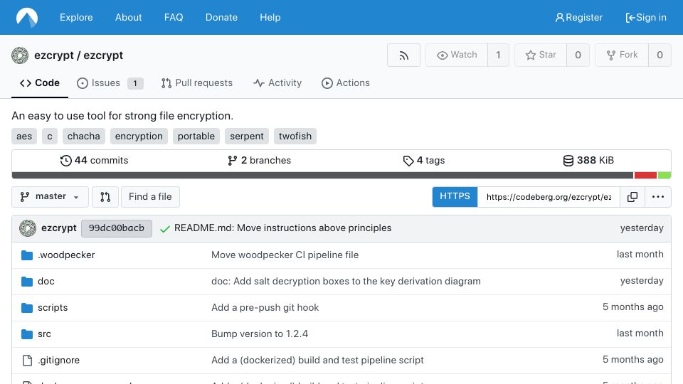This screenshot has height=384, width=683.
Task: Select the HTTPS clone protocol button
Action: click(x=455, y=197)
